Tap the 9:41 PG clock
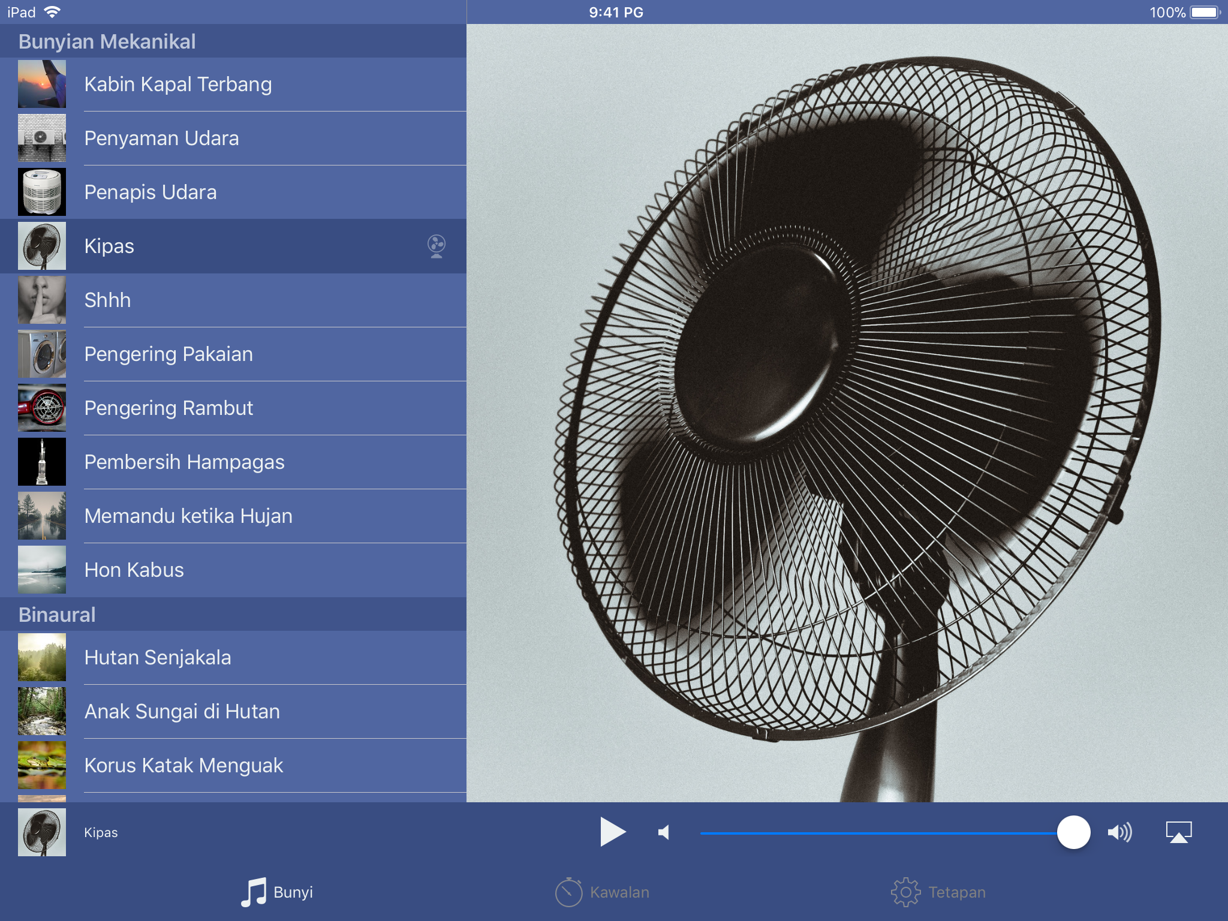Screen dimensions: 1228x921 tap(616, 12)
